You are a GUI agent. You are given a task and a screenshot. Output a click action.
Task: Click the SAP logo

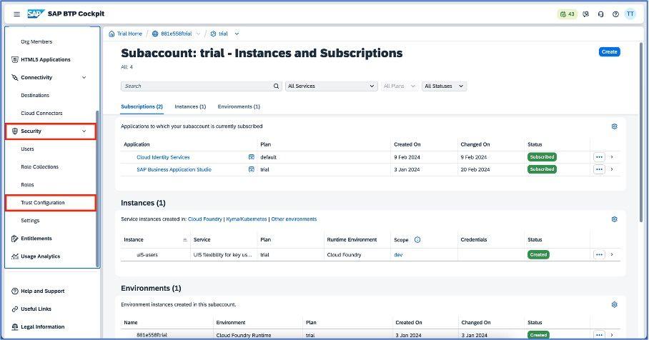(x=36, y=14)
